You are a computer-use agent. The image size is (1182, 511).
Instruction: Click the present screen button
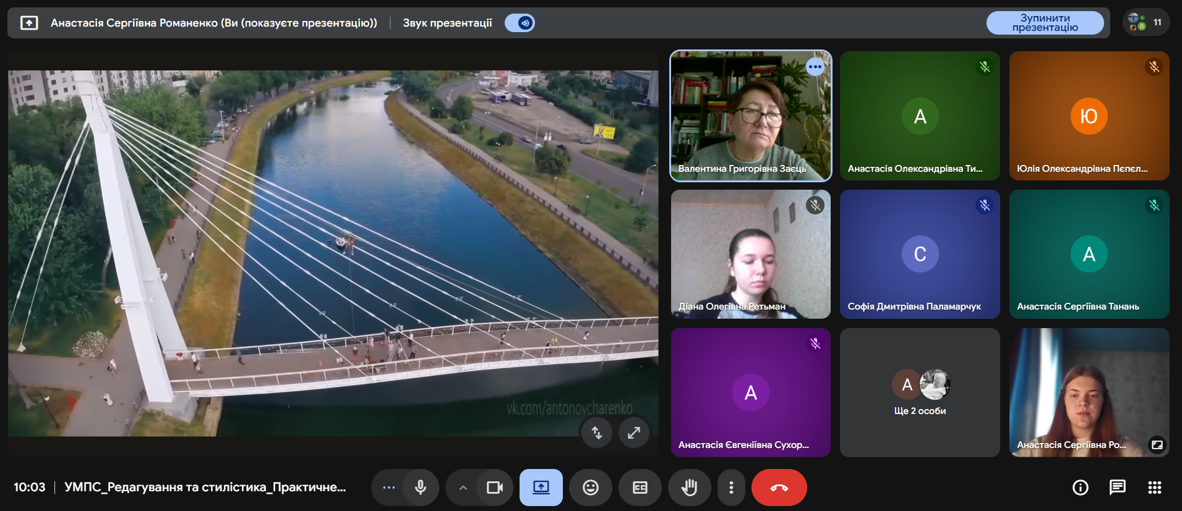tap(541, 488)
